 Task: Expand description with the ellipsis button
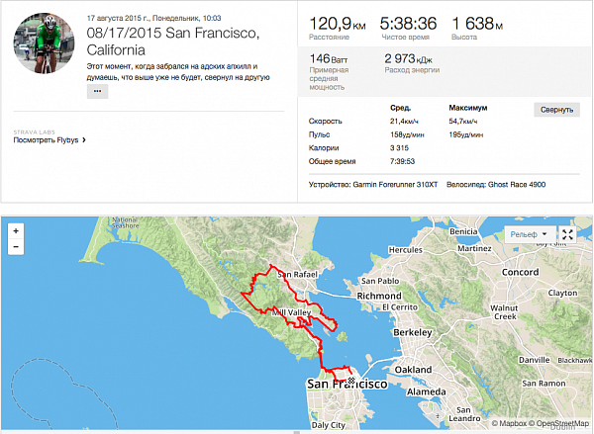(x=97, y=91)
